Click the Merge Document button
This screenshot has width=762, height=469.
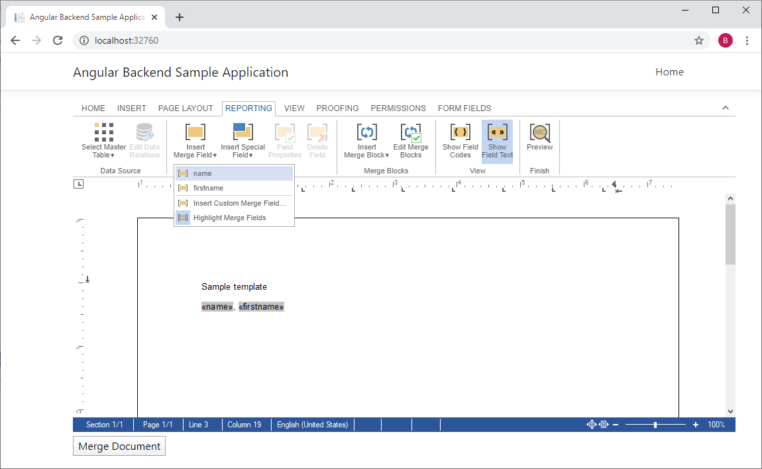coord(119,447)
